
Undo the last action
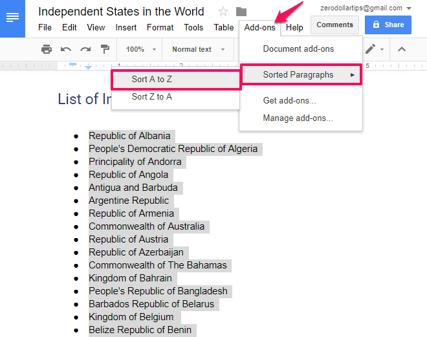pos(66,49)
